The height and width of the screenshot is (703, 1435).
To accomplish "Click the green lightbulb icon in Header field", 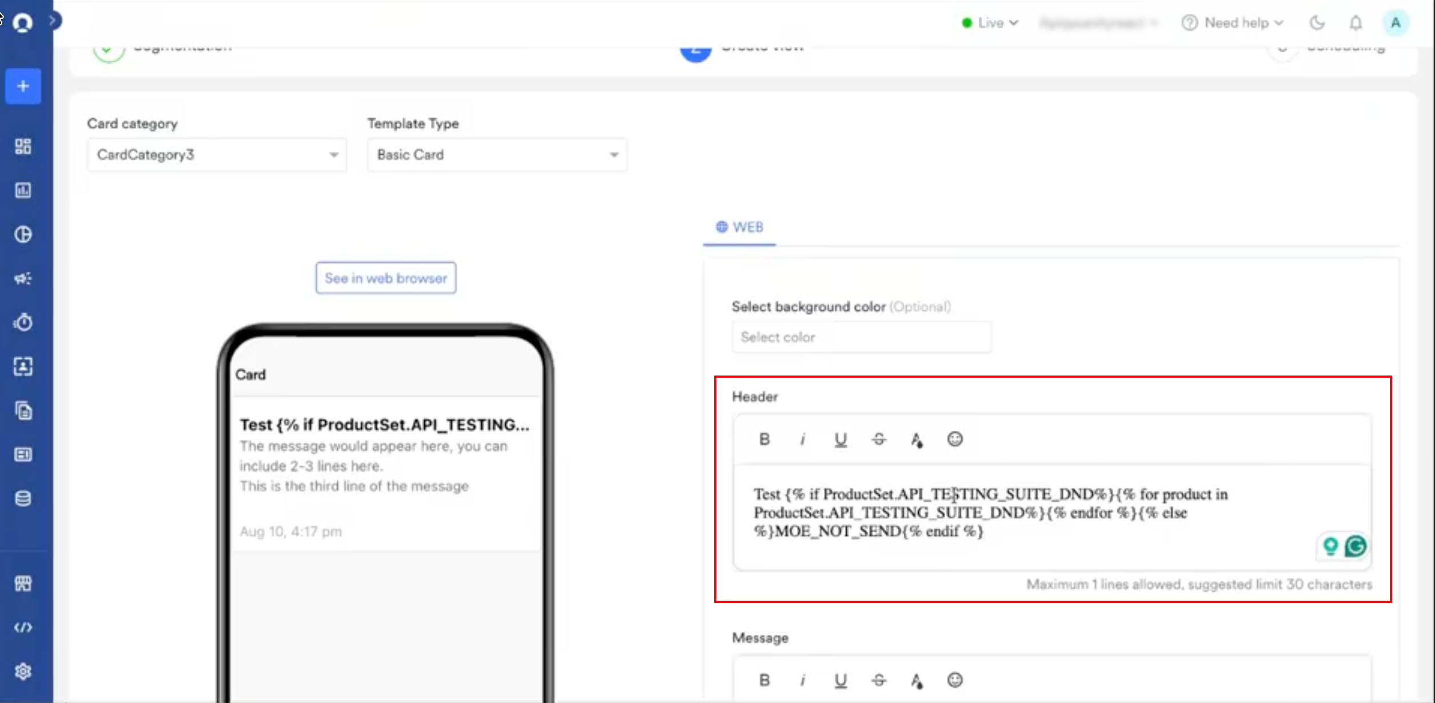I will [x=1330, y=546].
